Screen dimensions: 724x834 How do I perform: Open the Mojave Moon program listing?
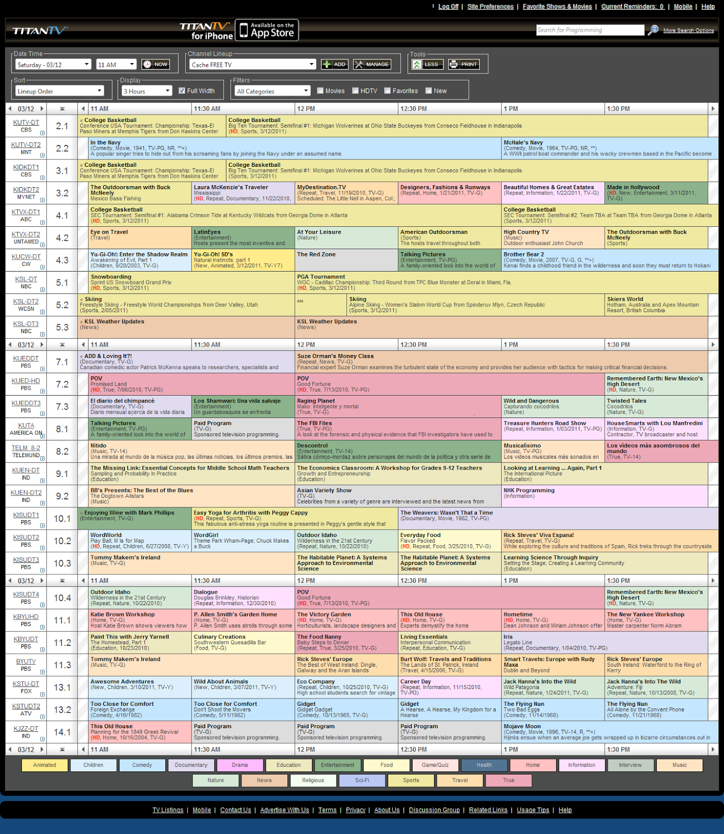point(610,732)
